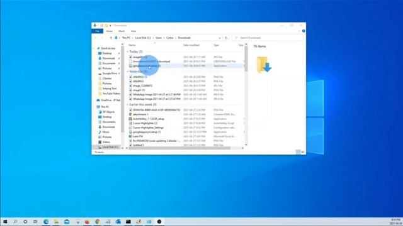
Task: Collapse the Earlier this week (9) group
Action: tap(128, 105)
